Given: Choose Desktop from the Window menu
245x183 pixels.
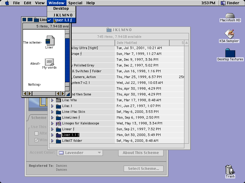Looking at the screenshot, I should pyautogui.click(x=62, y=9).
